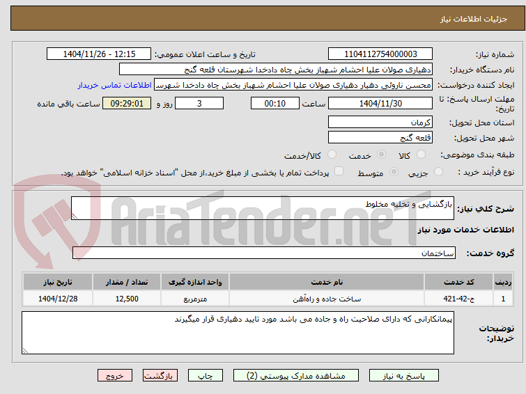Screen dimensions: 526x394
Task: Select the 'جزیی' purchase type radio
Action: tap(438, 172)
